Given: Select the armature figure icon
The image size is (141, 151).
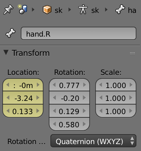Looking at the screenshot, I should click(x=83, y=10).
